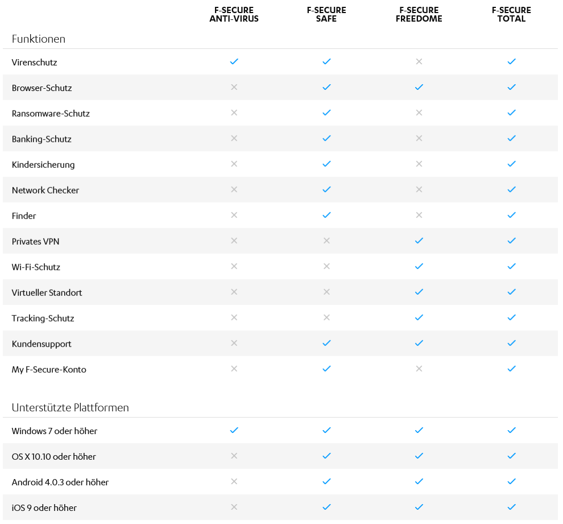Image resolution: width=563 pixels, height=524 pixels.
Task: Click the Tracking-Schutz feature label
Action: tap(43, 318)
